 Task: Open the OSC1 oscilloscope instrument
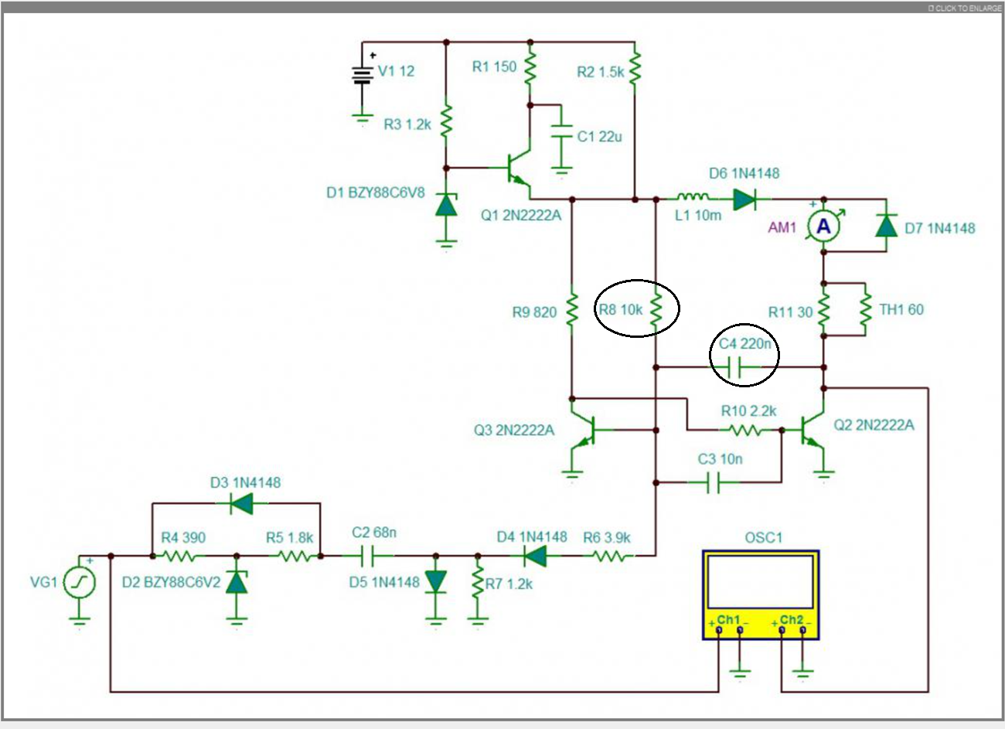pyautogui.click(x=761, y=594)
